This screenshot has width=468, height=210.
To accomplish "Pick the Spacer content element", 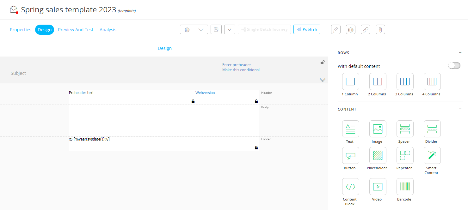I will [x=405, y=129].
